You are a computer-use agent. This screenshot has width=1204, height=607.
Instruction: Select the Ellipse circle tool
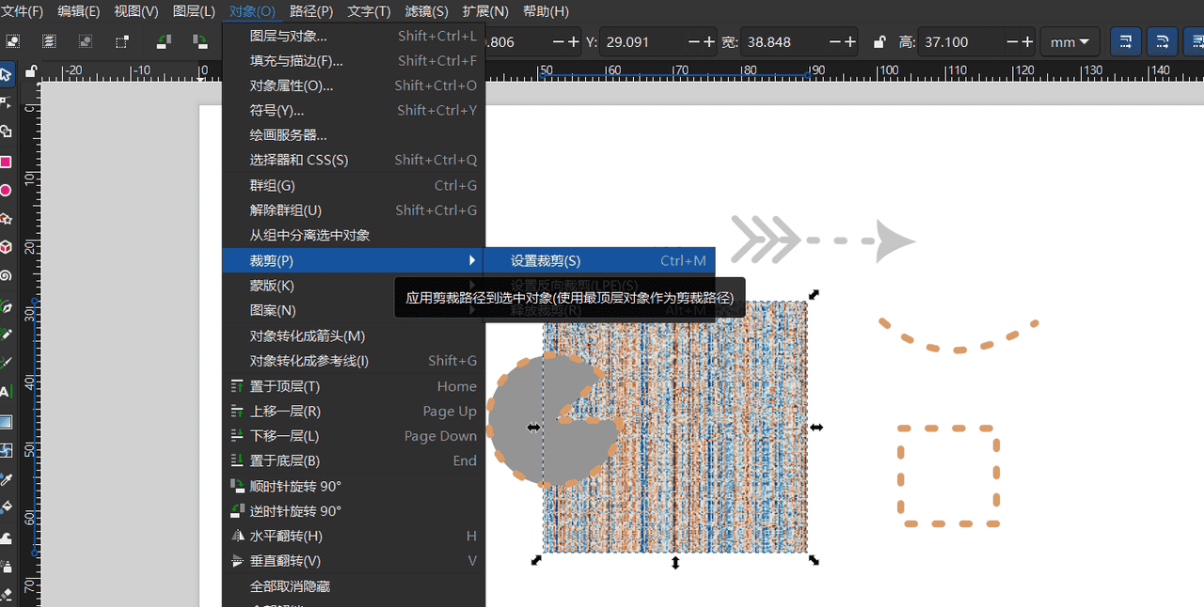[6, 191]
